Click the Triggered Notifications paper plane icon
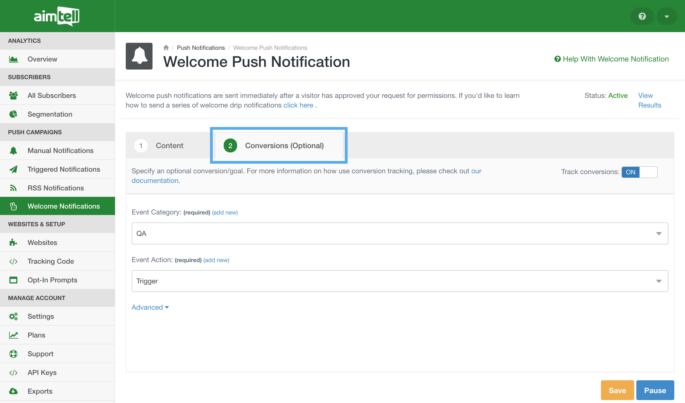 (13, 169)
